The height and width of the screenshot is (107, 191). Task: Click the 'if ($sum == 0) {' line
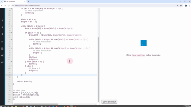33,33
